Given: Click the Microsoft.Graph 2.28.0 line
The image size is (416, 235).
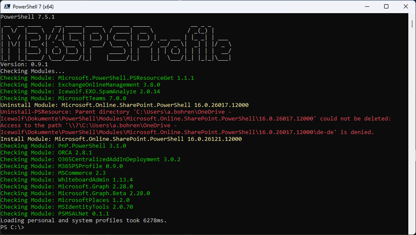Looking at the screenshot, I should click(67, 187).
